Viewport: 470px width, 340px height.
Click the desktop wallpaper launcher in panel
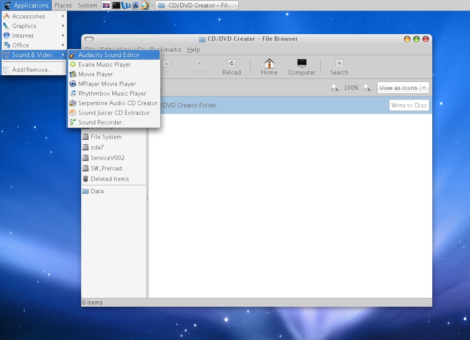106,5
